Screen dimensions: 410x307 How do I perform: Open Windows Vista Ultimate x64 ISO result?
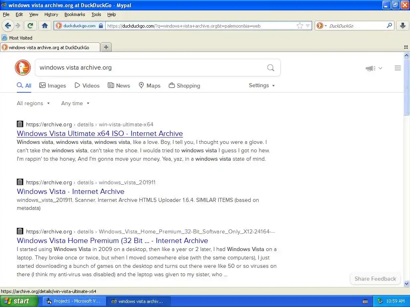coord(100,134)
